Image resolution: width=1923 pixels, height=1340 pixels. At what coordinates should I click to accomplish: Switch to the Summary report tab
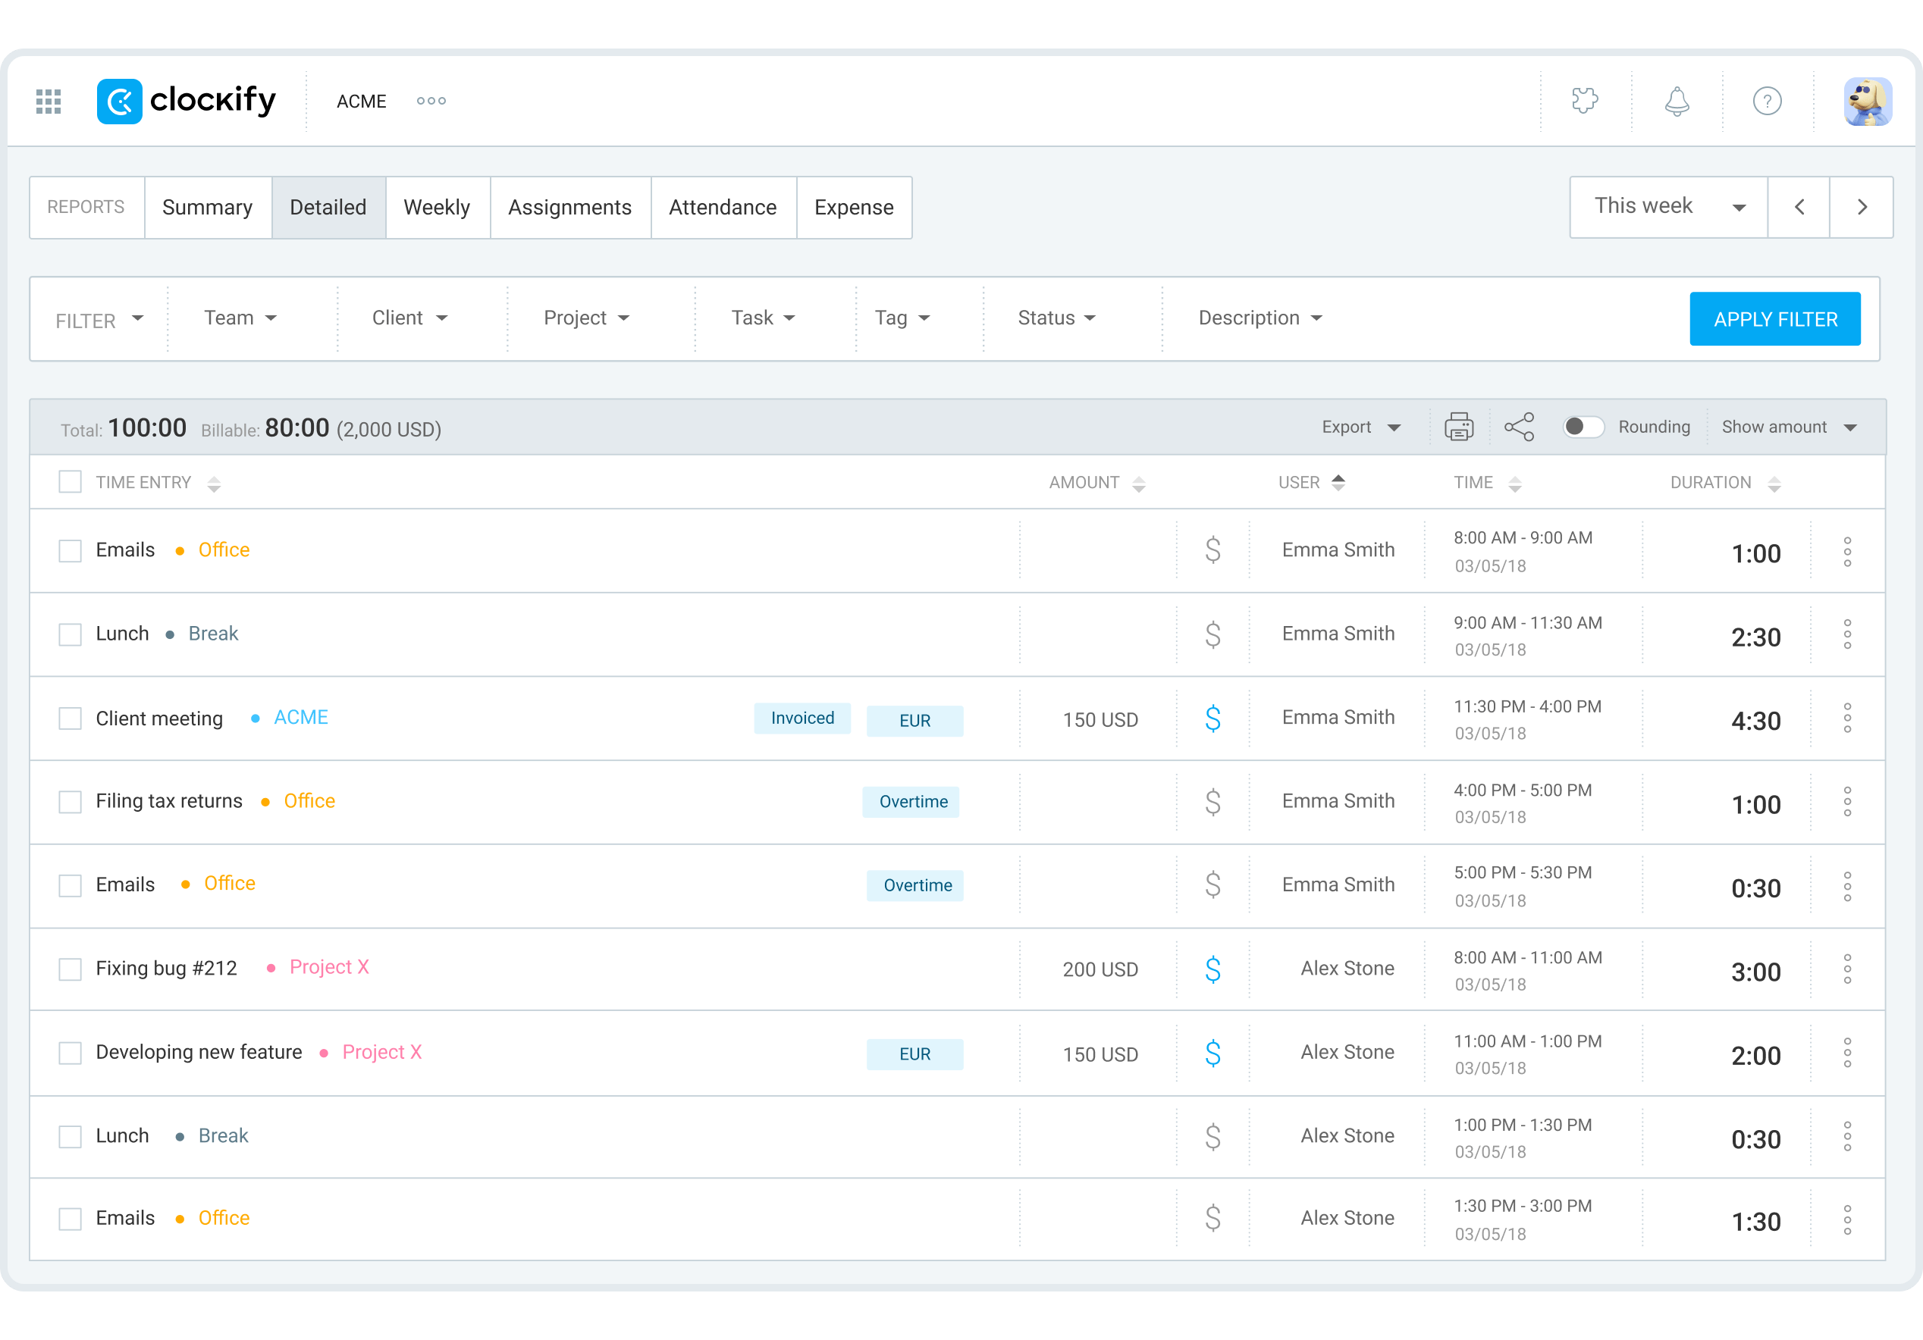pyautogui.click(x=207, y=208)
